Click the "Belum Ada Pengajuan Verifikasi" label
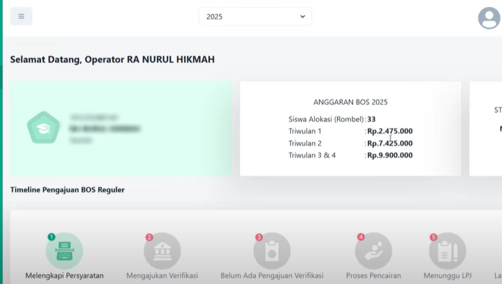The height and width of the screenshot is (284, 502). (x=272, y=276)
